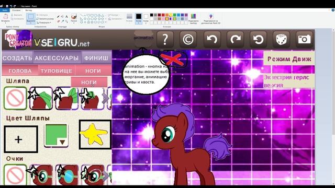Click the animation button in game header
This screenshot has height=188, width=335.
[x=143, y=38]
